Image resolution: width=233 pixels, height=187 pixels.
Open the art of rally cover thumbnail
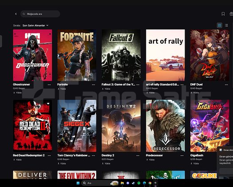point(166,55)
